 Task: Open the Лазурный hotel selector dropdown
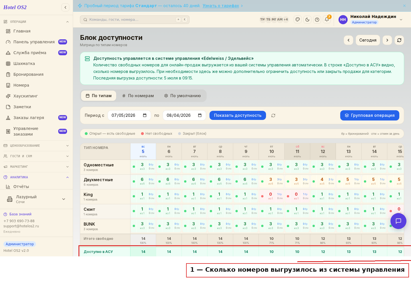pyautogui.click(x=37, y=199)
